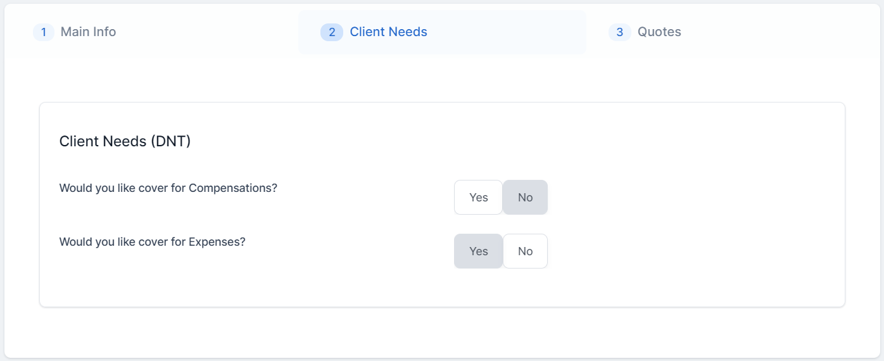This screenshot has height=361, width=884.
Task: Click the Expenses cover question text
Action: click(152, 242)
